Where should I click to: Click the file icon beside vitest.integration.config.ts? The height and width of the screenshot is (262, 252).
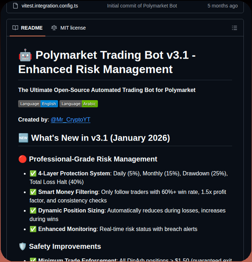pyautogui.click(x=15, y=6)
